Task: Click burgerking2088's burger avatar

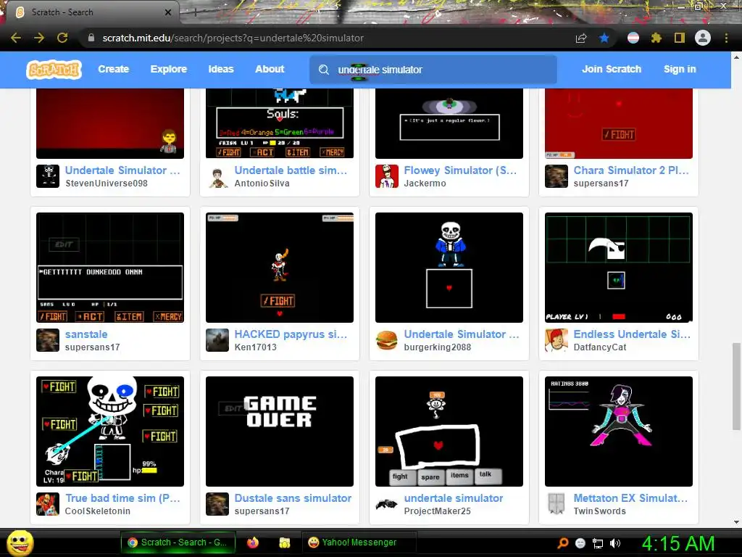Action: [387, 340]
